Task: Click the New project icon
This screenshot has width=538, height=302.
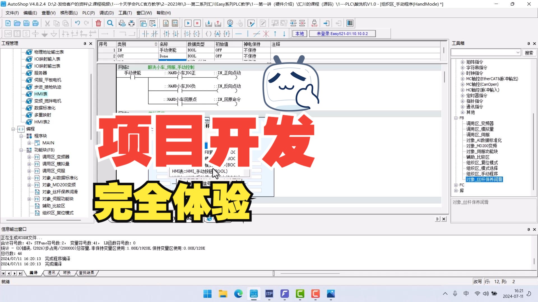Action: click(x=8, y=23)
